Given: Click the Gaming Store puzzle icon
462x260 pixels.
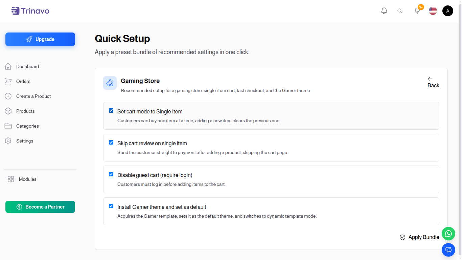Looking at the screenshot, I should click(110, 83).
